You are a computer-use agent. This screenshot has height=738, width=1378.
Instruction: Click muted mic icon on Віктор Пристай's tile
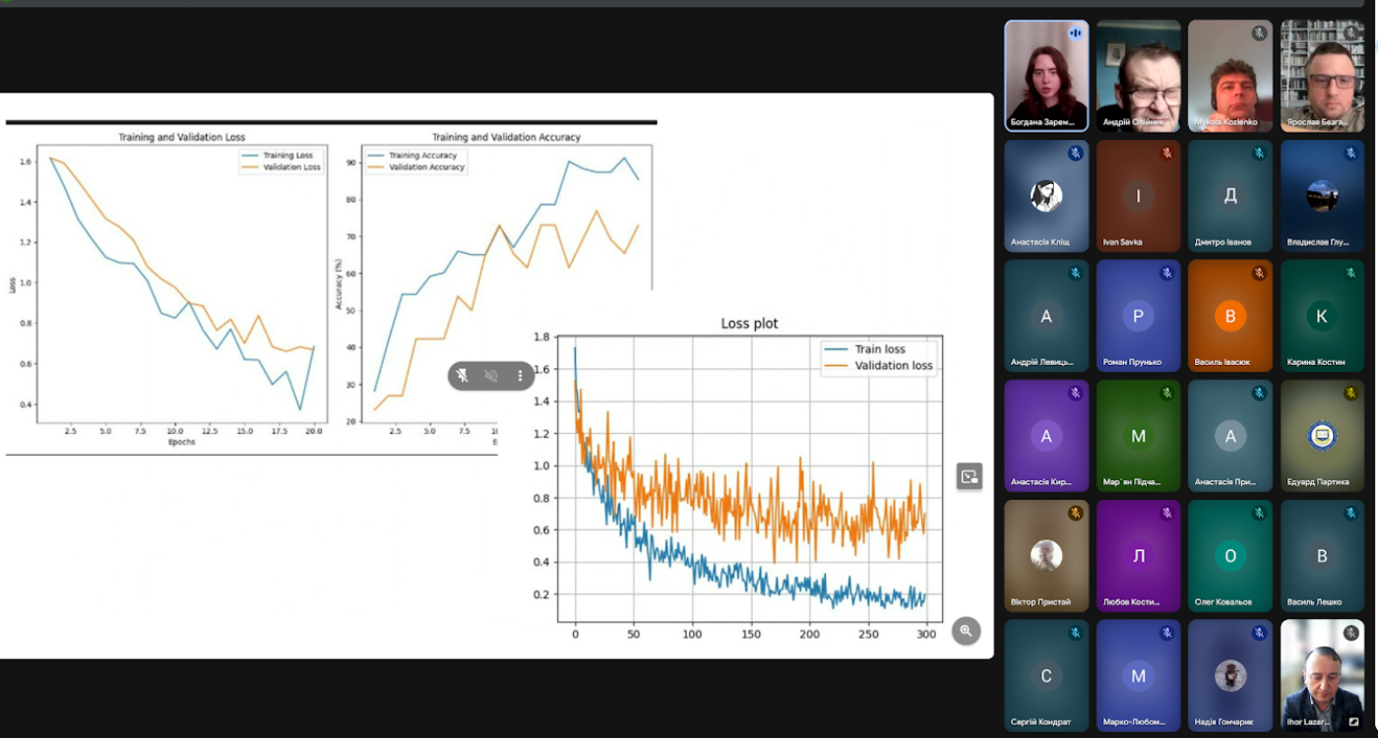coord(1075,514)
